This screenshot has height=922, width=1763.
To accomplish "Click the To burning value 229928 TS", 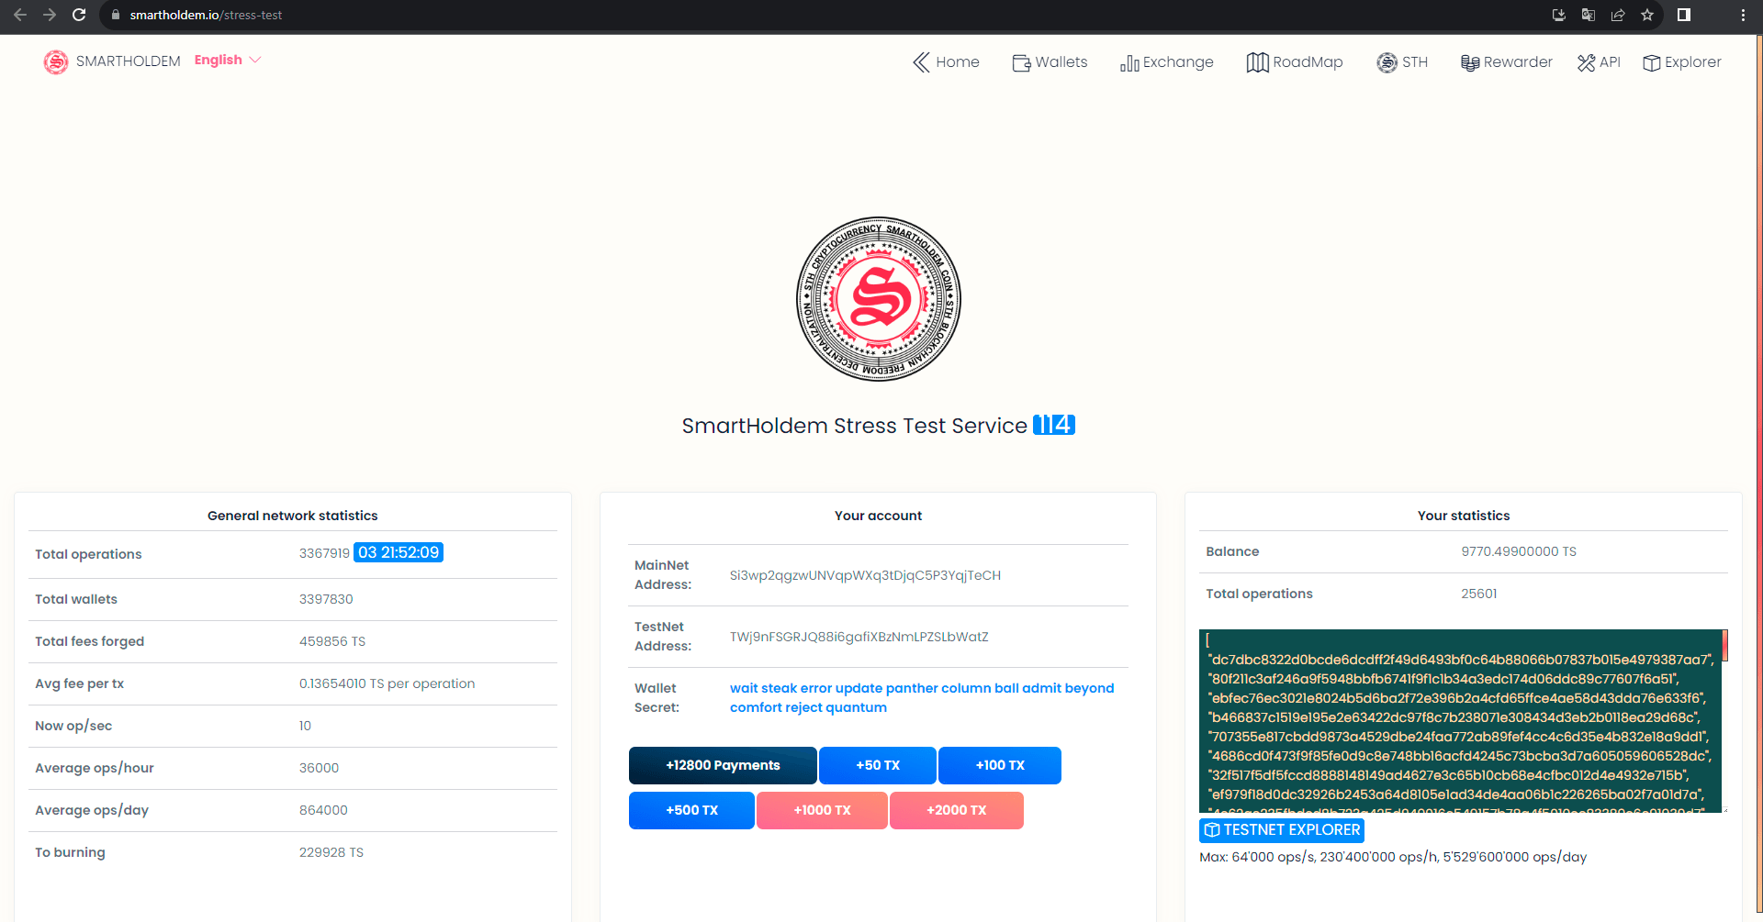I will click(x=331, y=852).
